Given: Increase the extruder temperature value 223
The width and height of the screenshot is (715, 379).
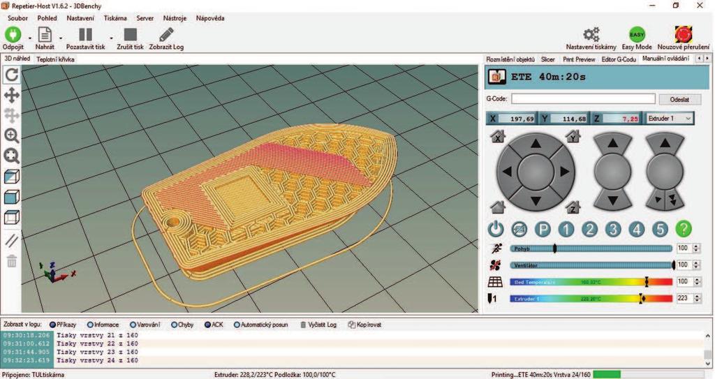Looking at the screenshot, I should coord(696,296).
